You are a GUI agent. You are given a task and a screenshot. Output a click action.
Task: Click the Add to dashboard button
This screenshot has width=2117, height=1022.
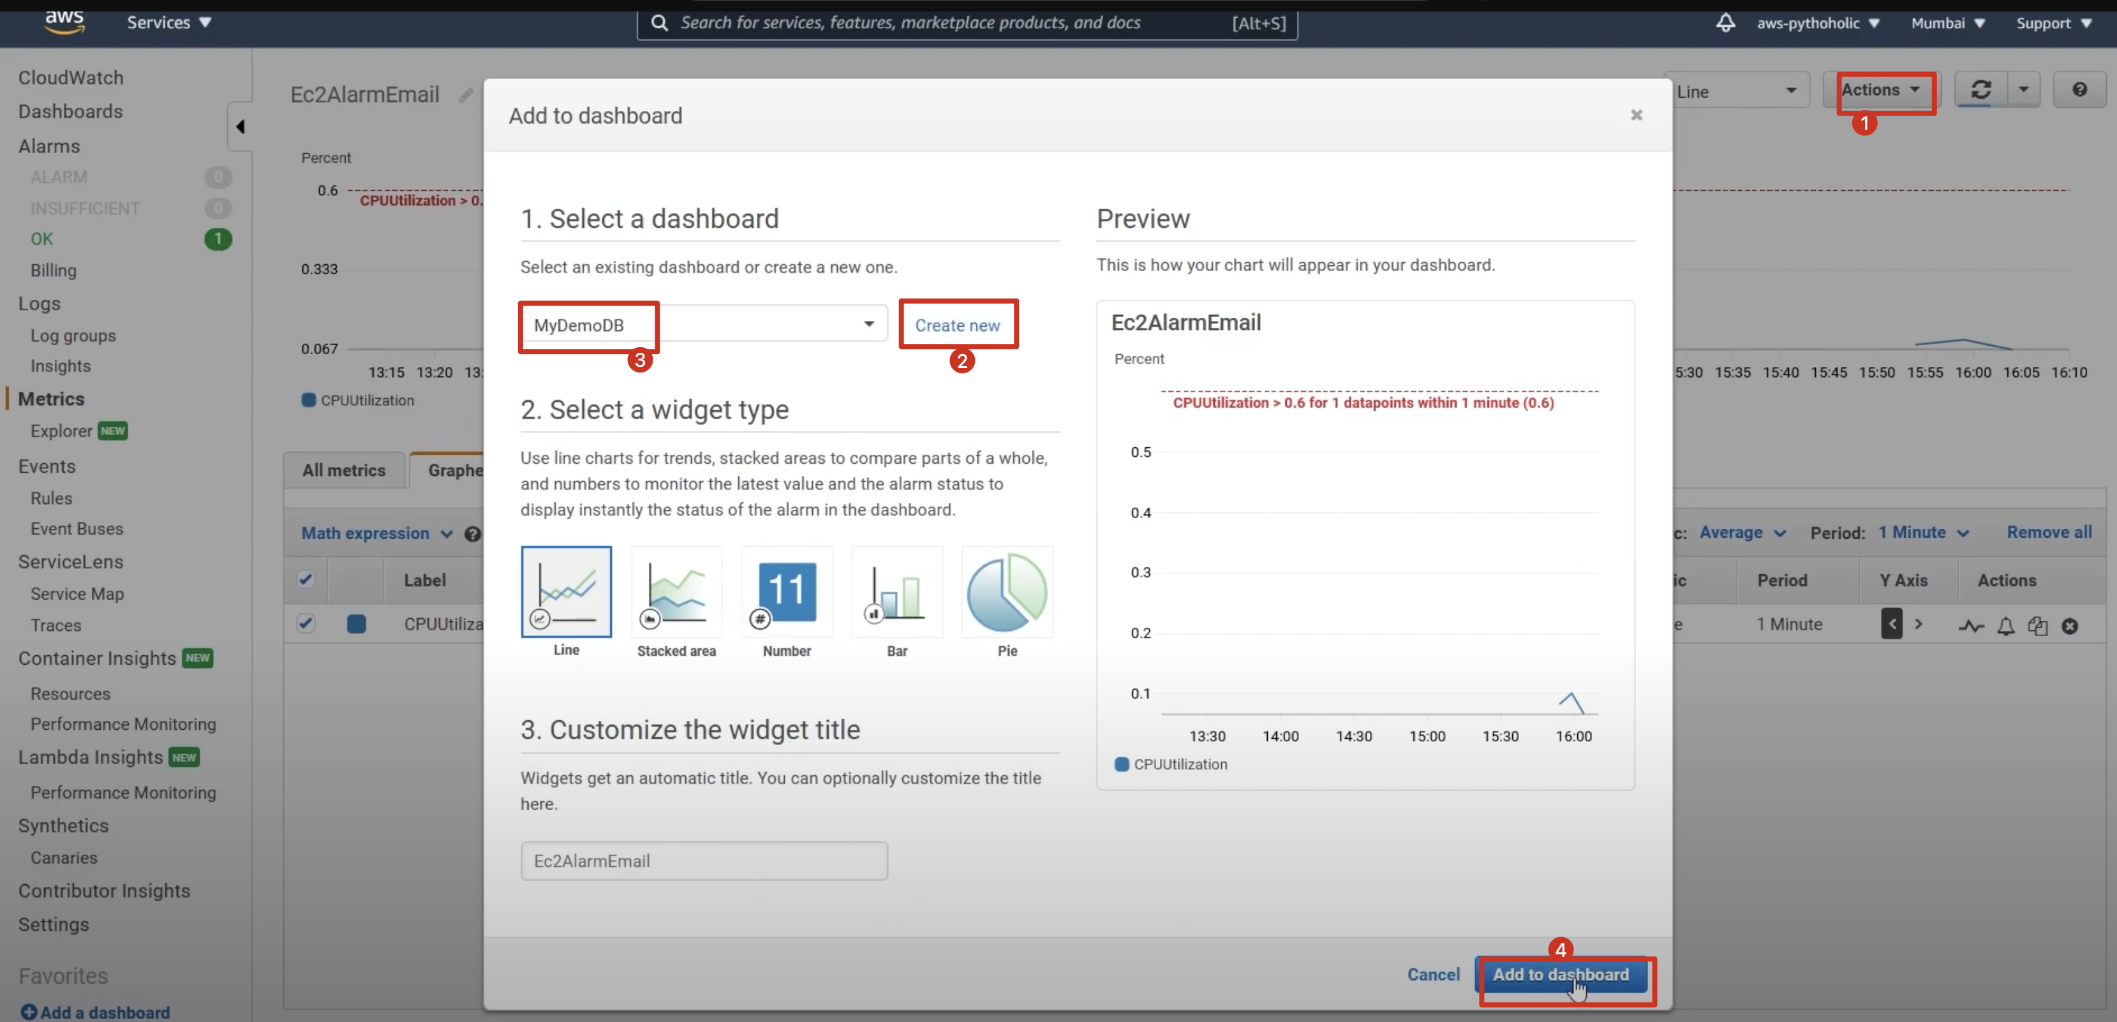tap(1561, 975)
